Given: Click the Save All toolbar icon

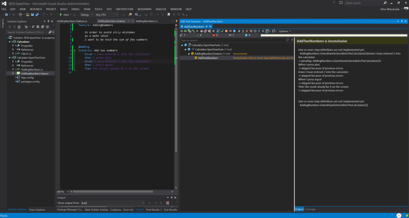Looking at the screenshot, I should (x=37, y=14).
